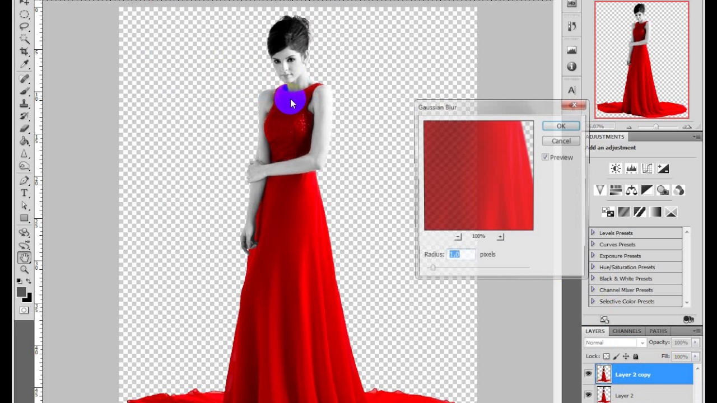Open the Normal blend mode dropdown

[614, 343]
